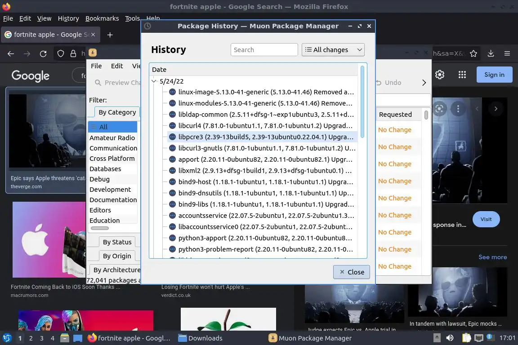Image resolution: width=518 pixels, height=345 pixels.
Task: Click the category list horizontal scrollbar
Action: point(100,228)
